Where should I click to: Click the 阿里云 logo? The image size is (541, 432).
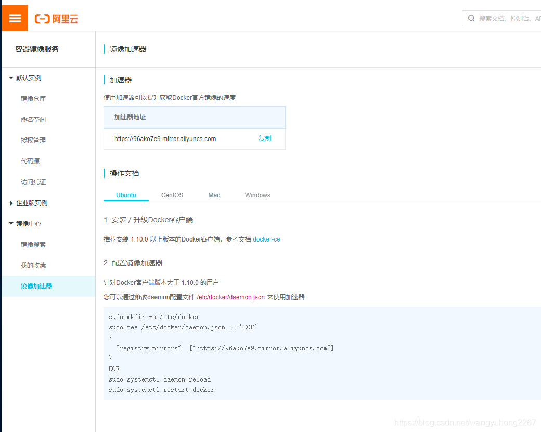click(x=56, y=19)
